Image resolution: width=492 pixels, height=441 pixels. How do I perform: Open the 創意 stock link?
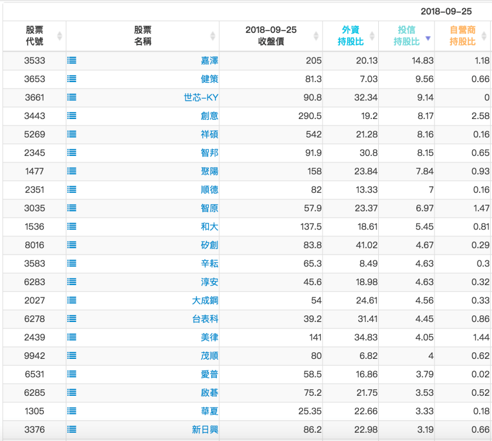209,116
